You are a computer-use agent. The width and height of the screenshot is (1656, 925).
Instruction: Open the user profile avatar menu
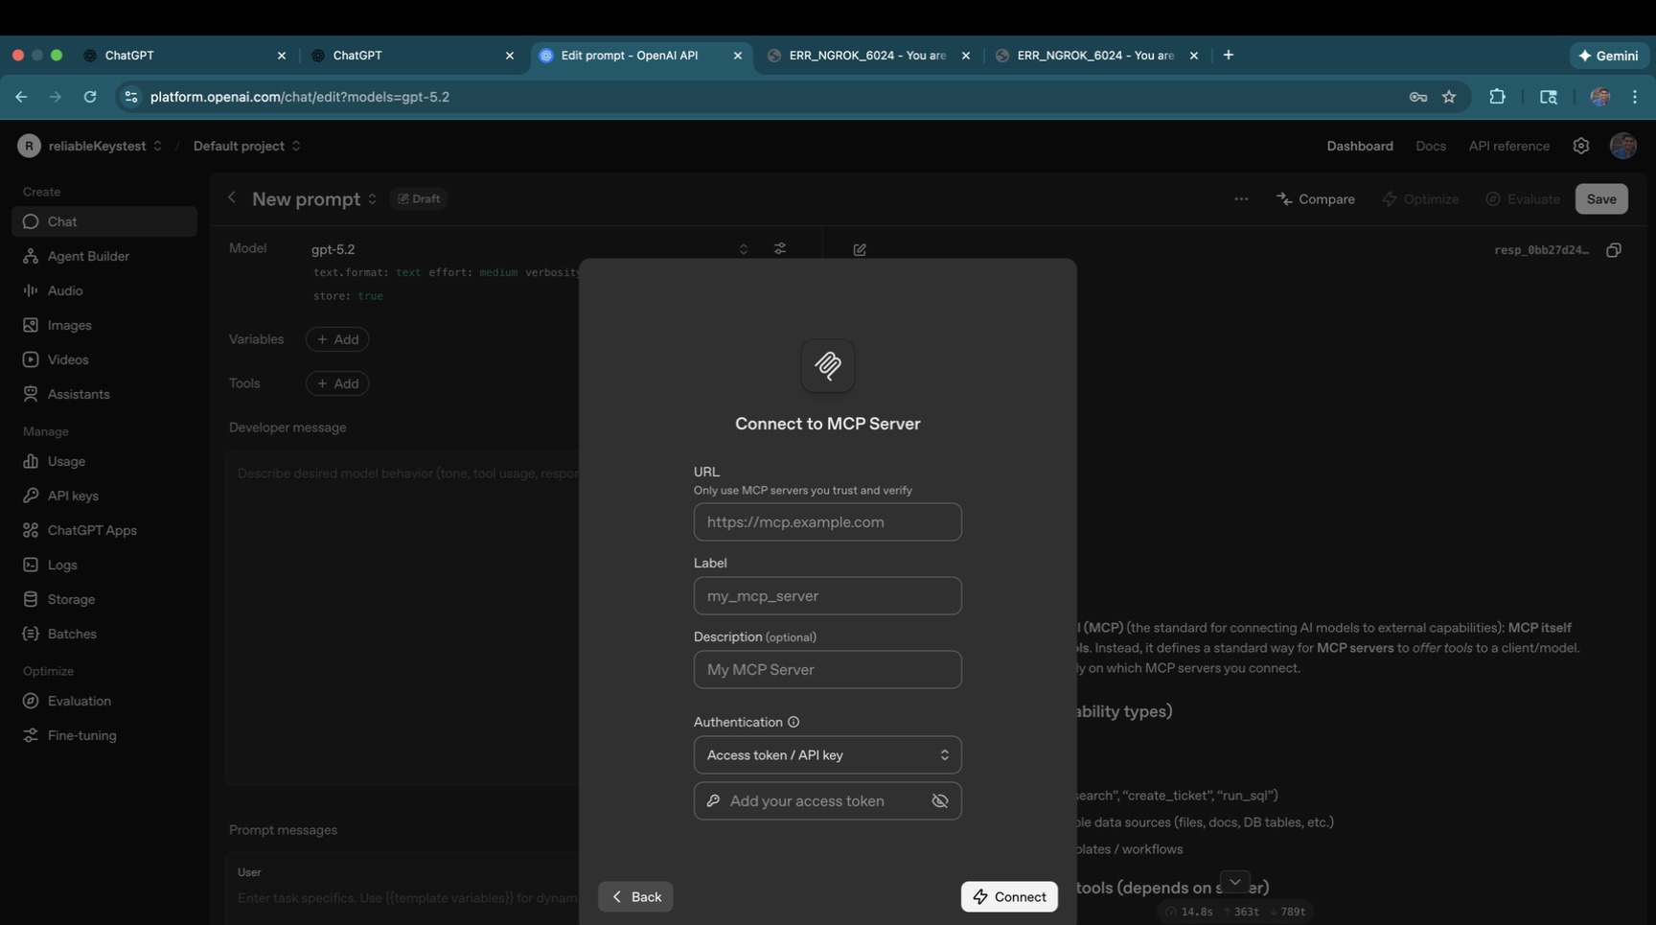pyautogui.click(x=1623, y=146)
